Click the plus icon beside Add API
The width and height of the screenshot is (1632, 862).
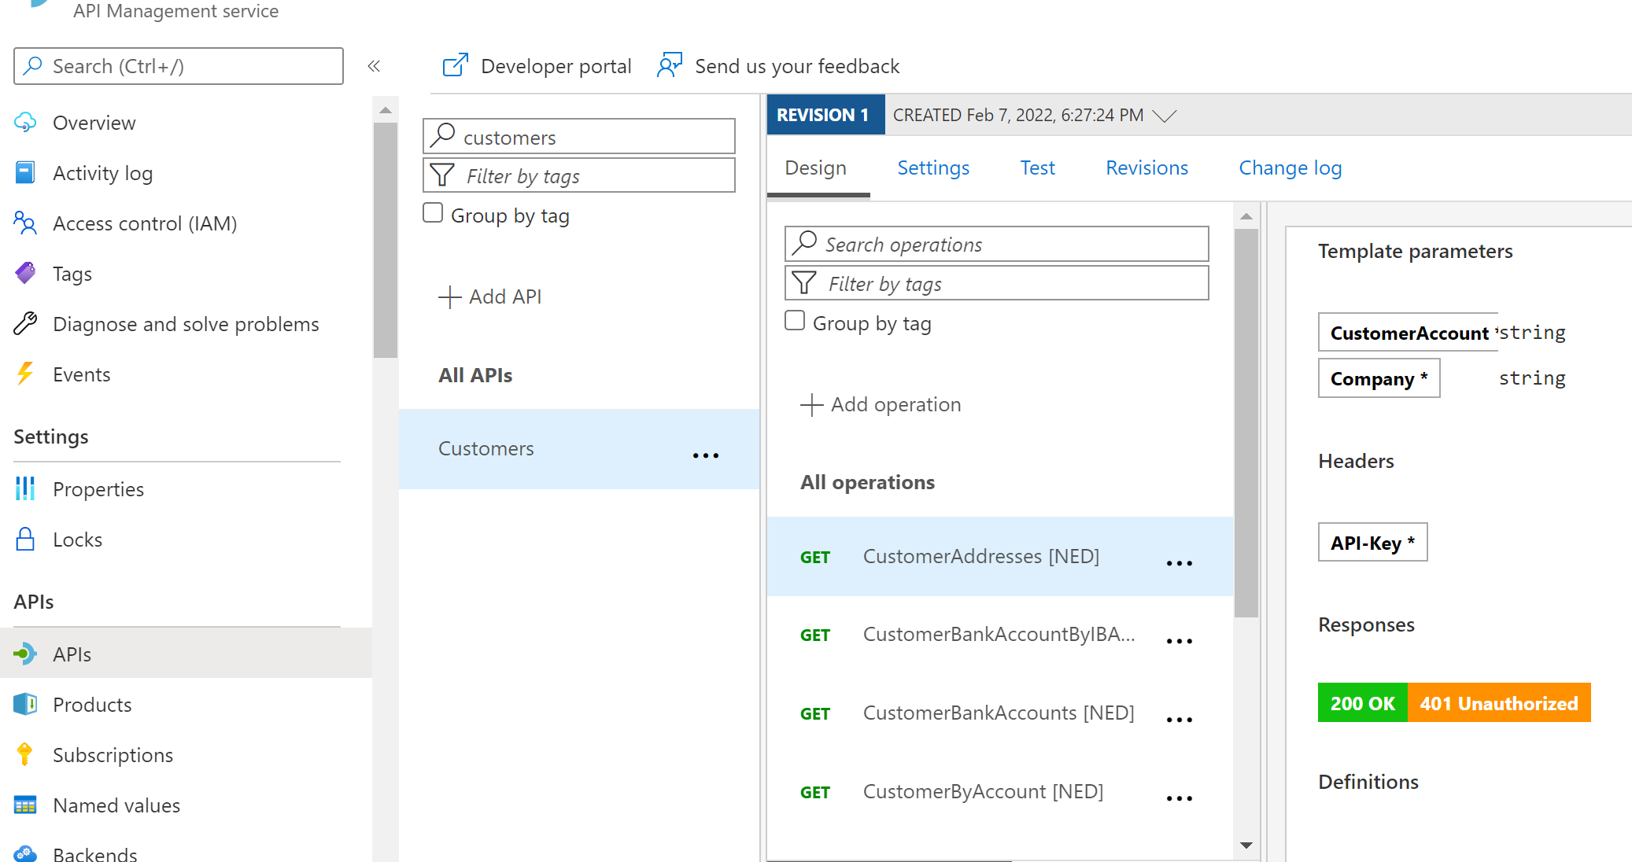click(x=449, y=297)
